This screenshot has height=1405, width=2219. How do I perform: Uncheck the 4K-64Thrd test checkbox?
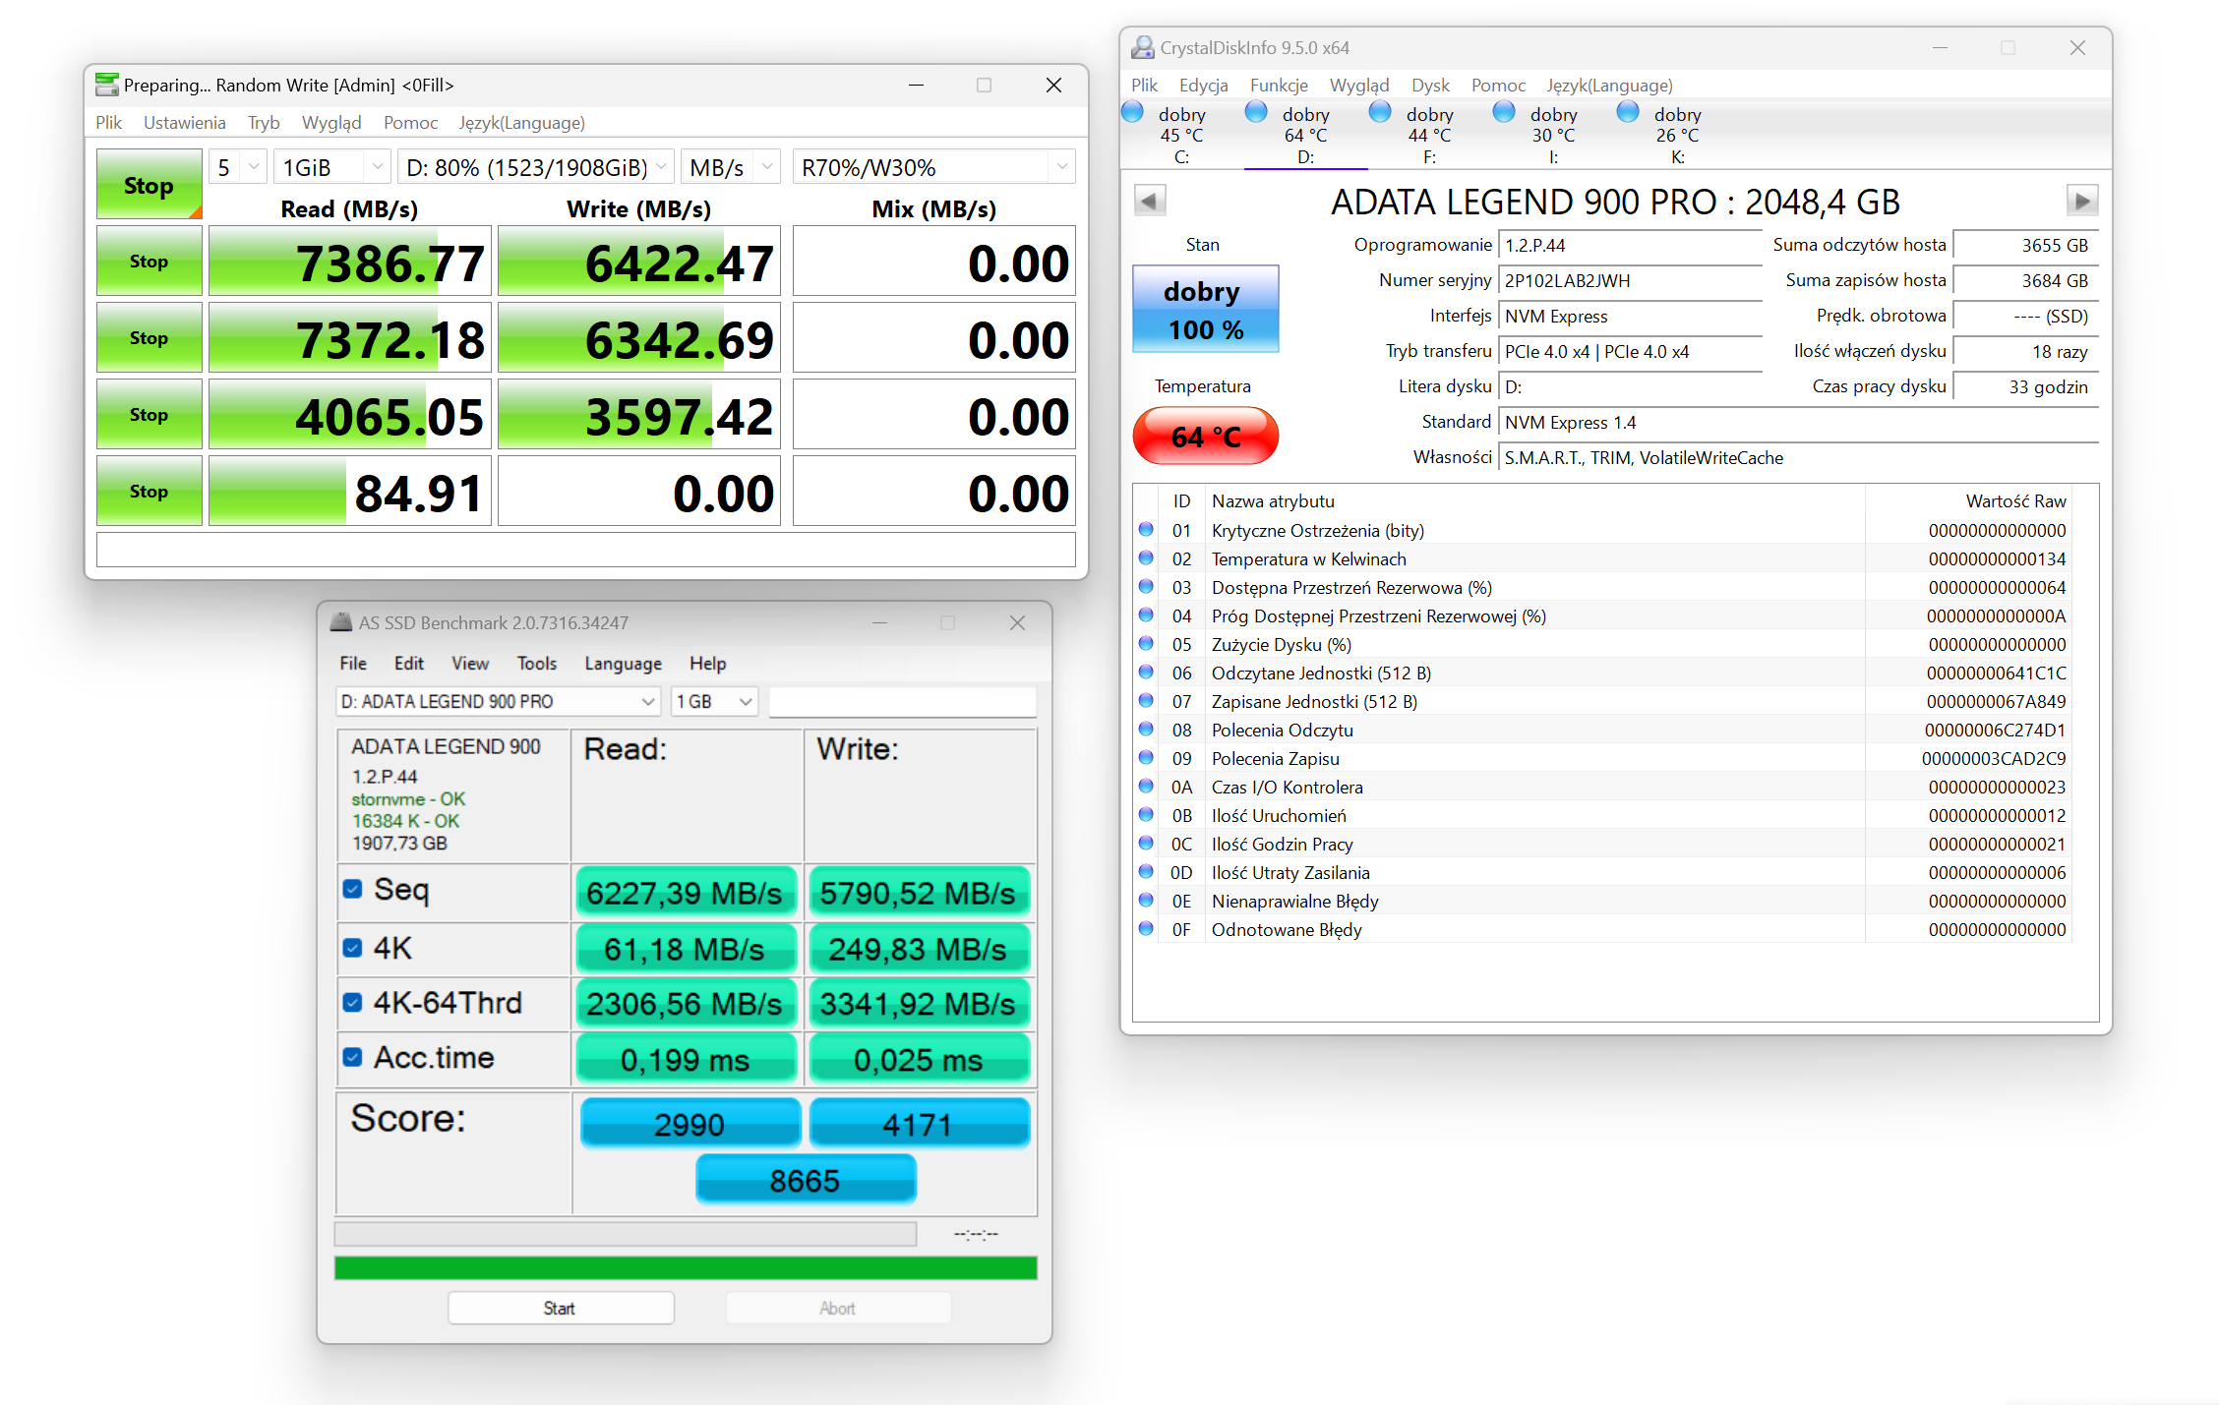pos(353,1003)
